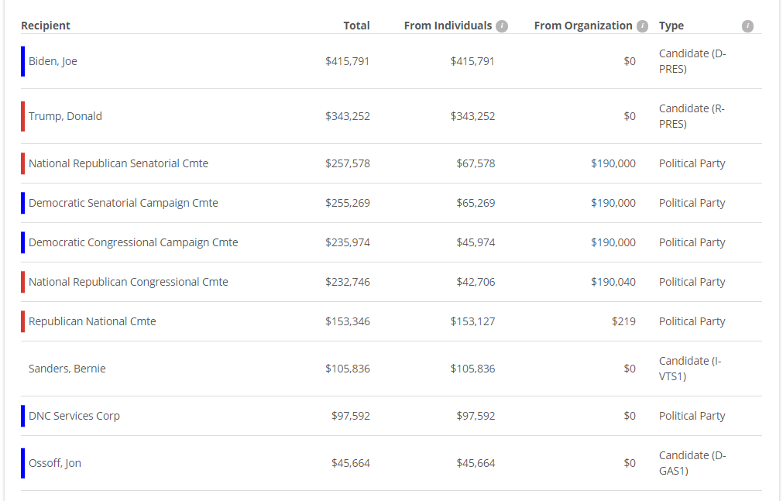Open National Republican Congressional Cmte entry
Image resolution: width=783 pixels, height=501 pixels.
tap(128, 282)
